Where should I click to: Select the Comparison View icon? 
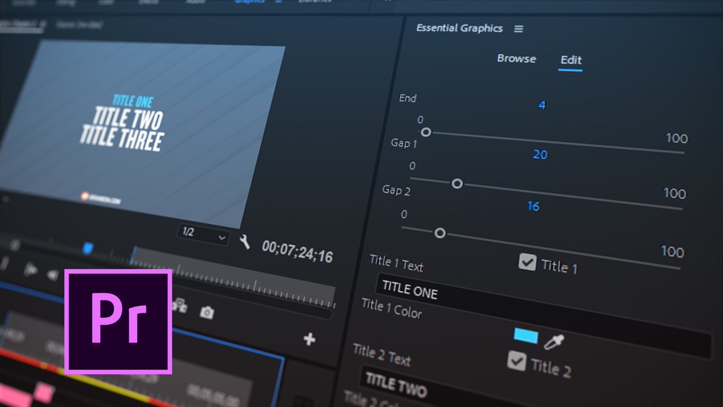pos(180,304)
